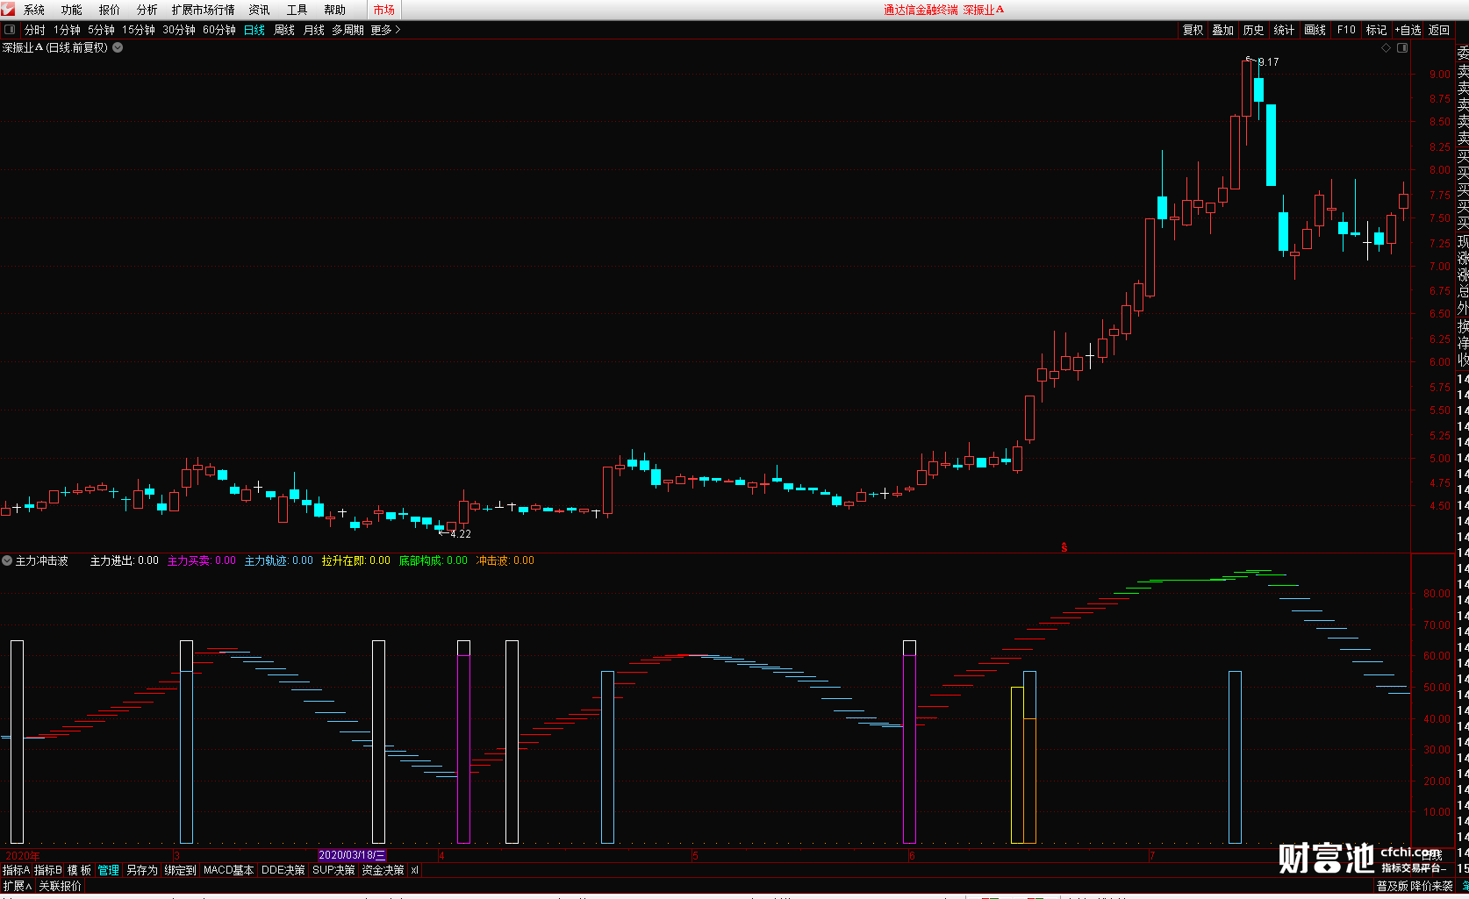Click the 底部构成 indicator value label

click(434, 560)
